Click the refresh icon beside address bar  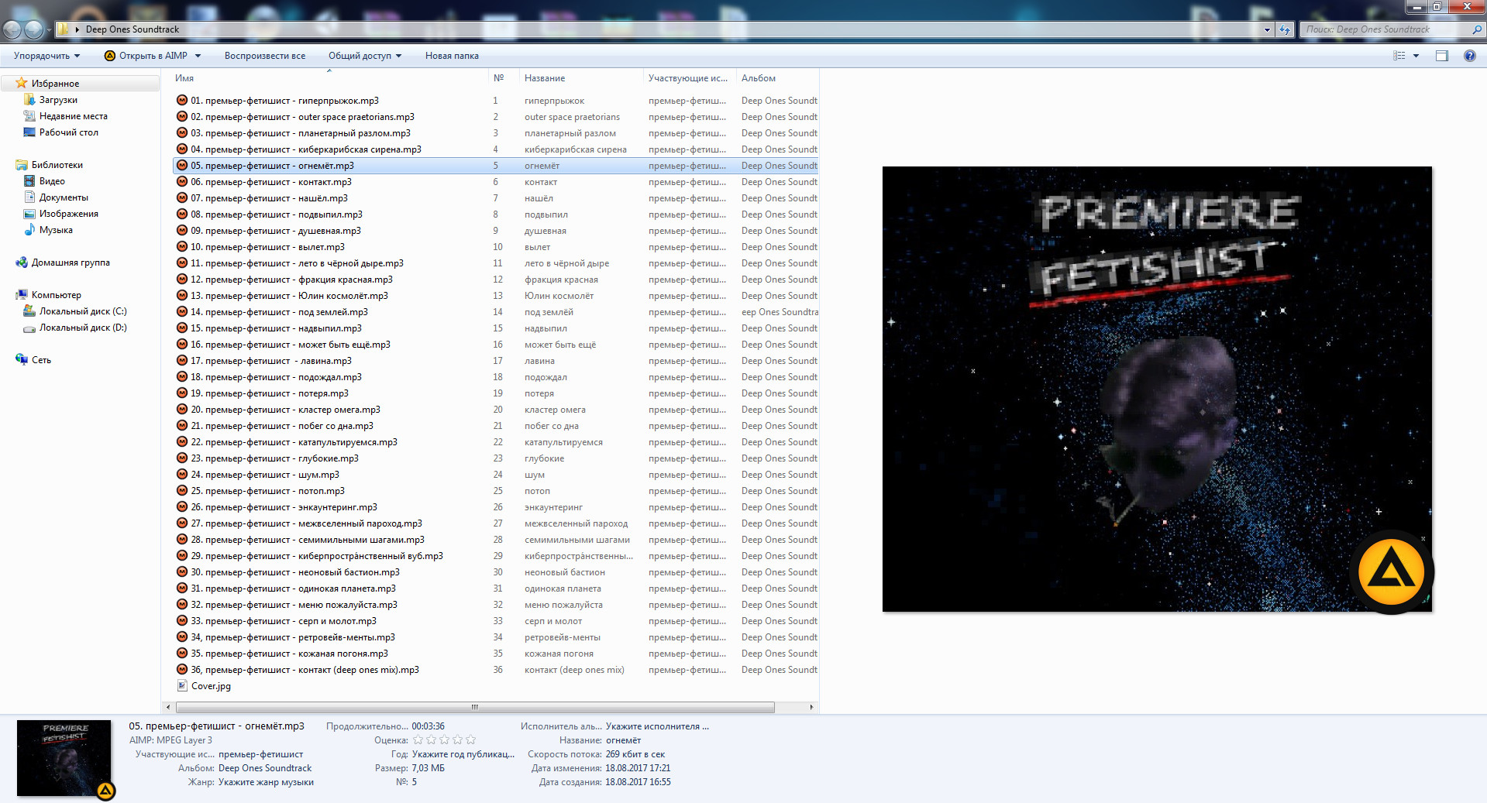click(x=1285, y=29)
